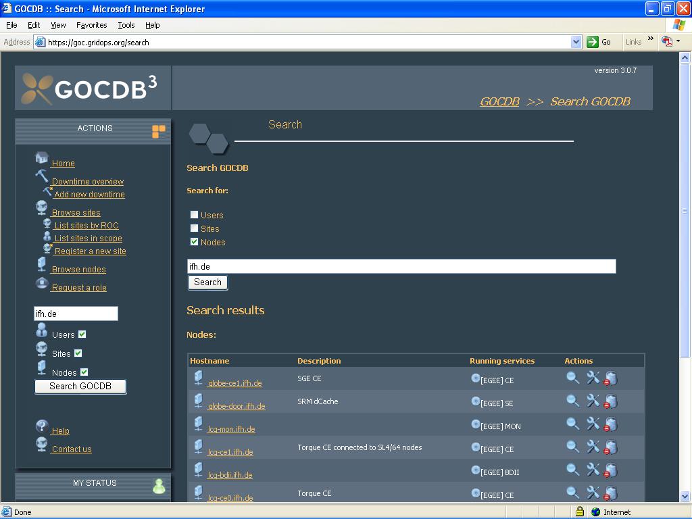
Task: Open the Help menu in the menu bar
Action: 152,25
